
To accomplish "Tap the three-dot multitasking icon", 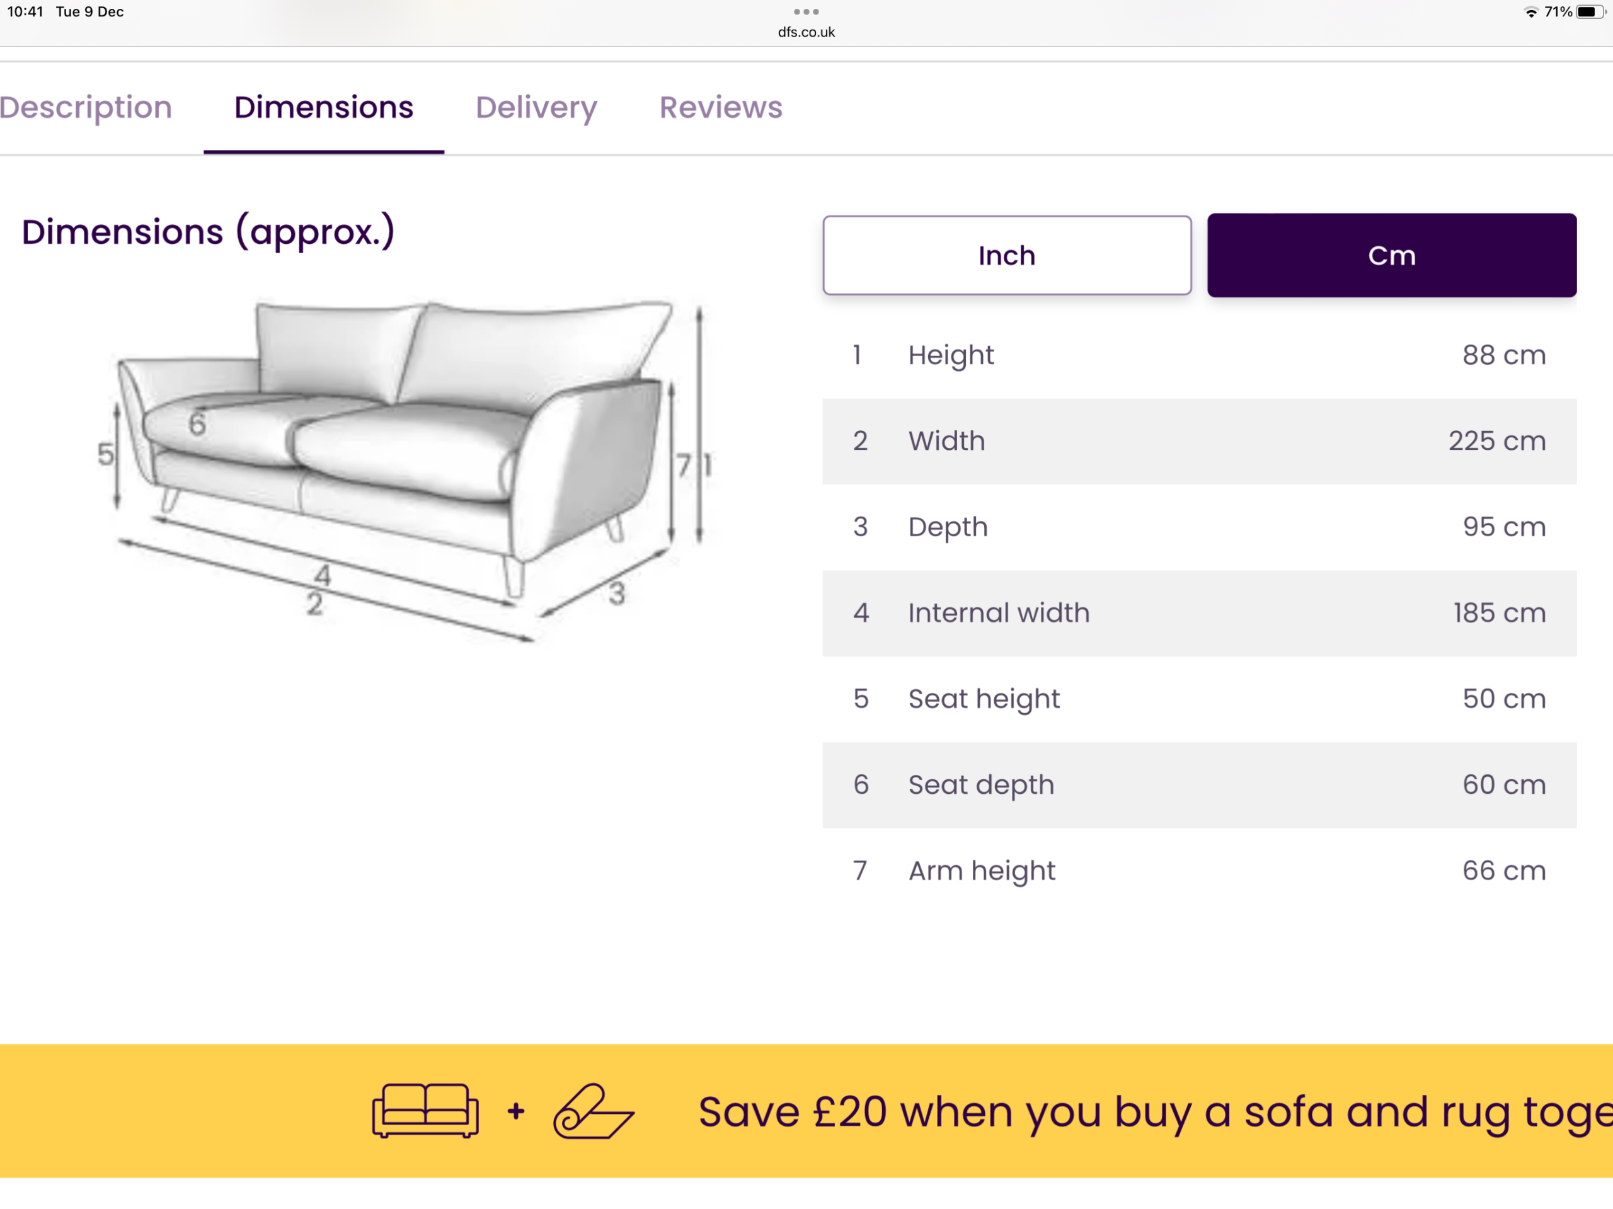I will point(806,12).
